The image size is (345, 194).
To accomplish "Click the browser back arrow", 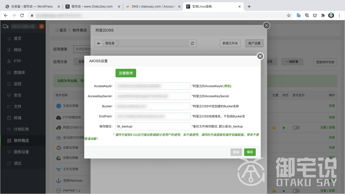I will [6, 15].
